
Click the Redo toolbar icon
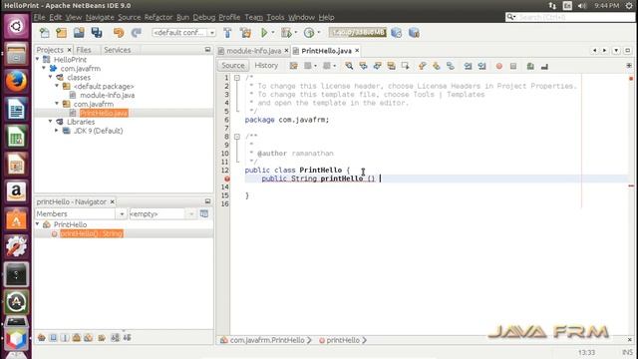(137, 33)
